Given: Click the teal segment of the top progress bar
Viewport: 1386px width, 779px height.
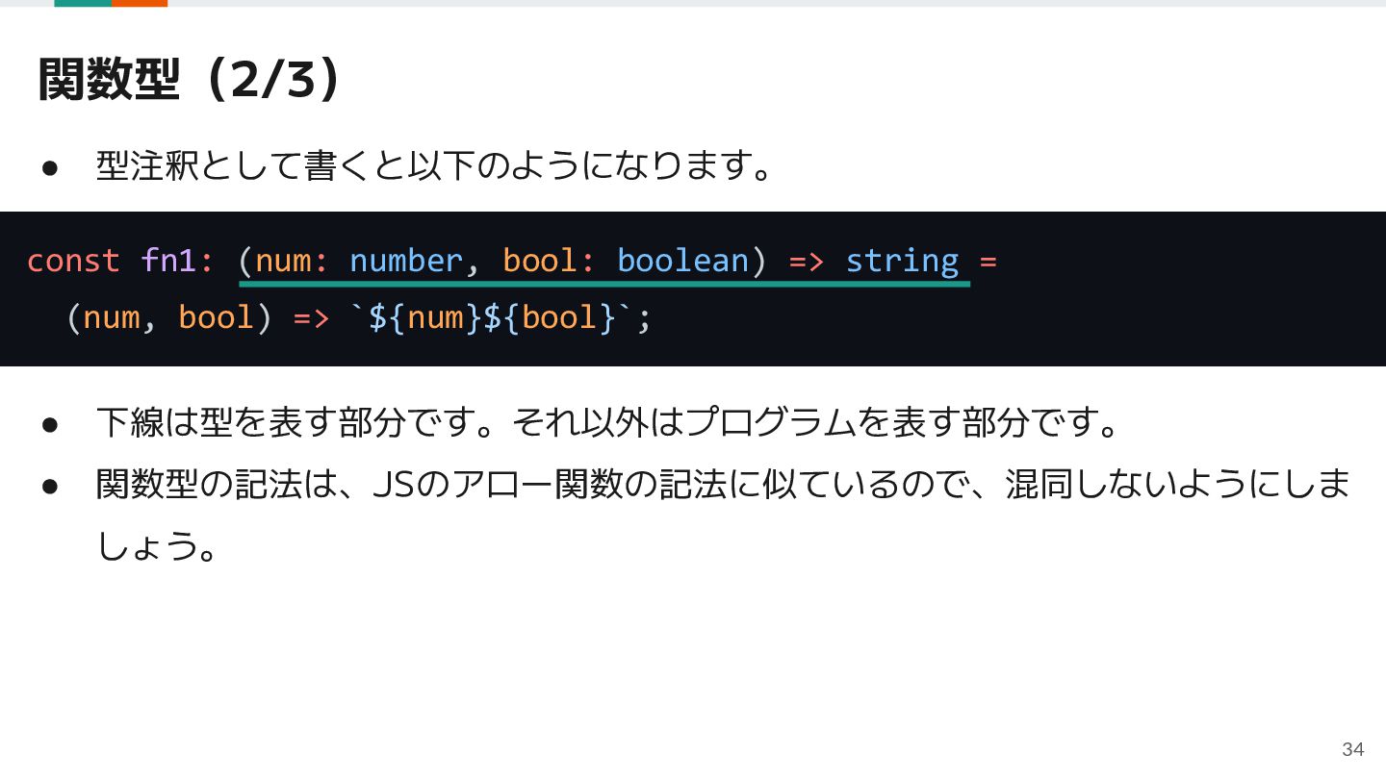Looking at the screenshot, I should tap(83, 3).
